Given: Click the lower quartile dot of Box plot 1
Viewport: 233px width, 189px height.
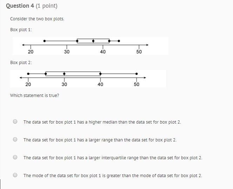Looking at the screenshot, I should (77, 41).
